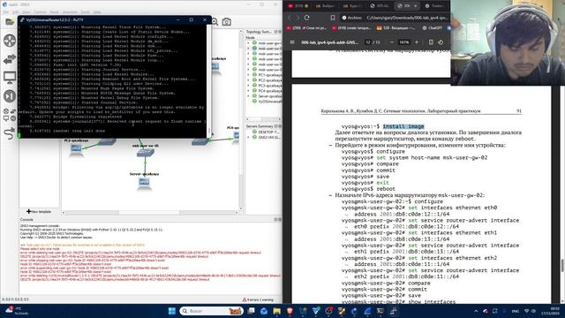Open the ChatGPT bookmark

point(433,27)
